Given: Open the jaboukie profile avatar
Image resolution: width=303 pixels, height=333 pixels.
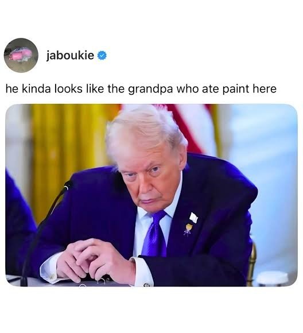Looking at the screenshot, I should (21, 56).
